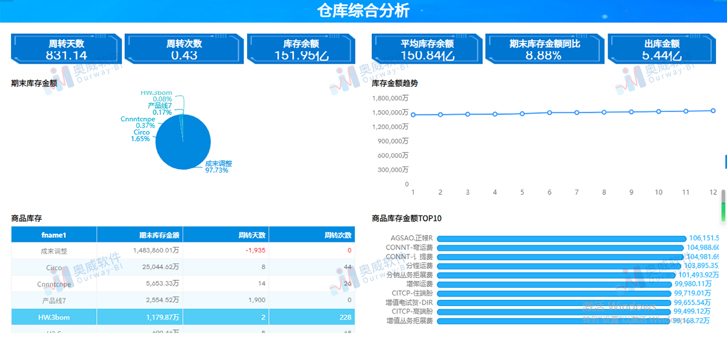Sort table by 期末库存金额 column header

coord(140,235)
